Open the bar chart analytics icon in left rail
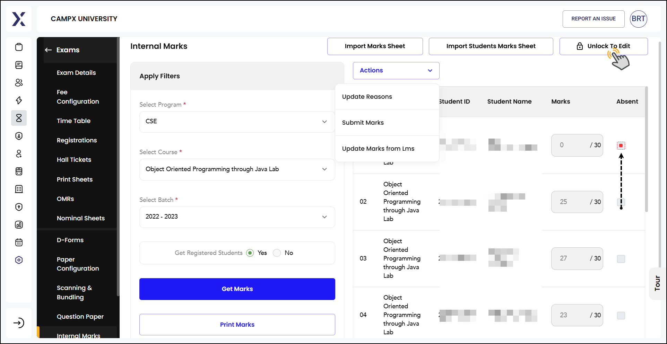Screen dimensions: 667x344 tap(19, 224)
